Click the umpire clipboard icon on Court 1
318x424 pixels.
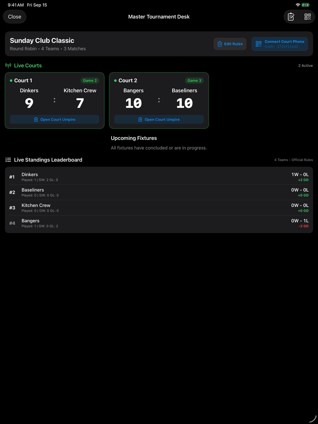(36, 119)
